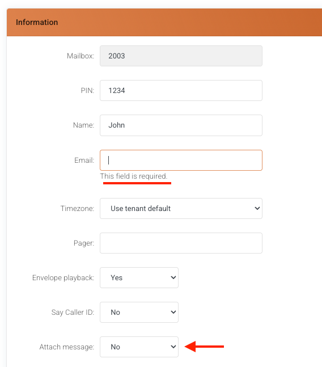
Task: Click the Envelope playback label
Action: (x=63, y=277)
